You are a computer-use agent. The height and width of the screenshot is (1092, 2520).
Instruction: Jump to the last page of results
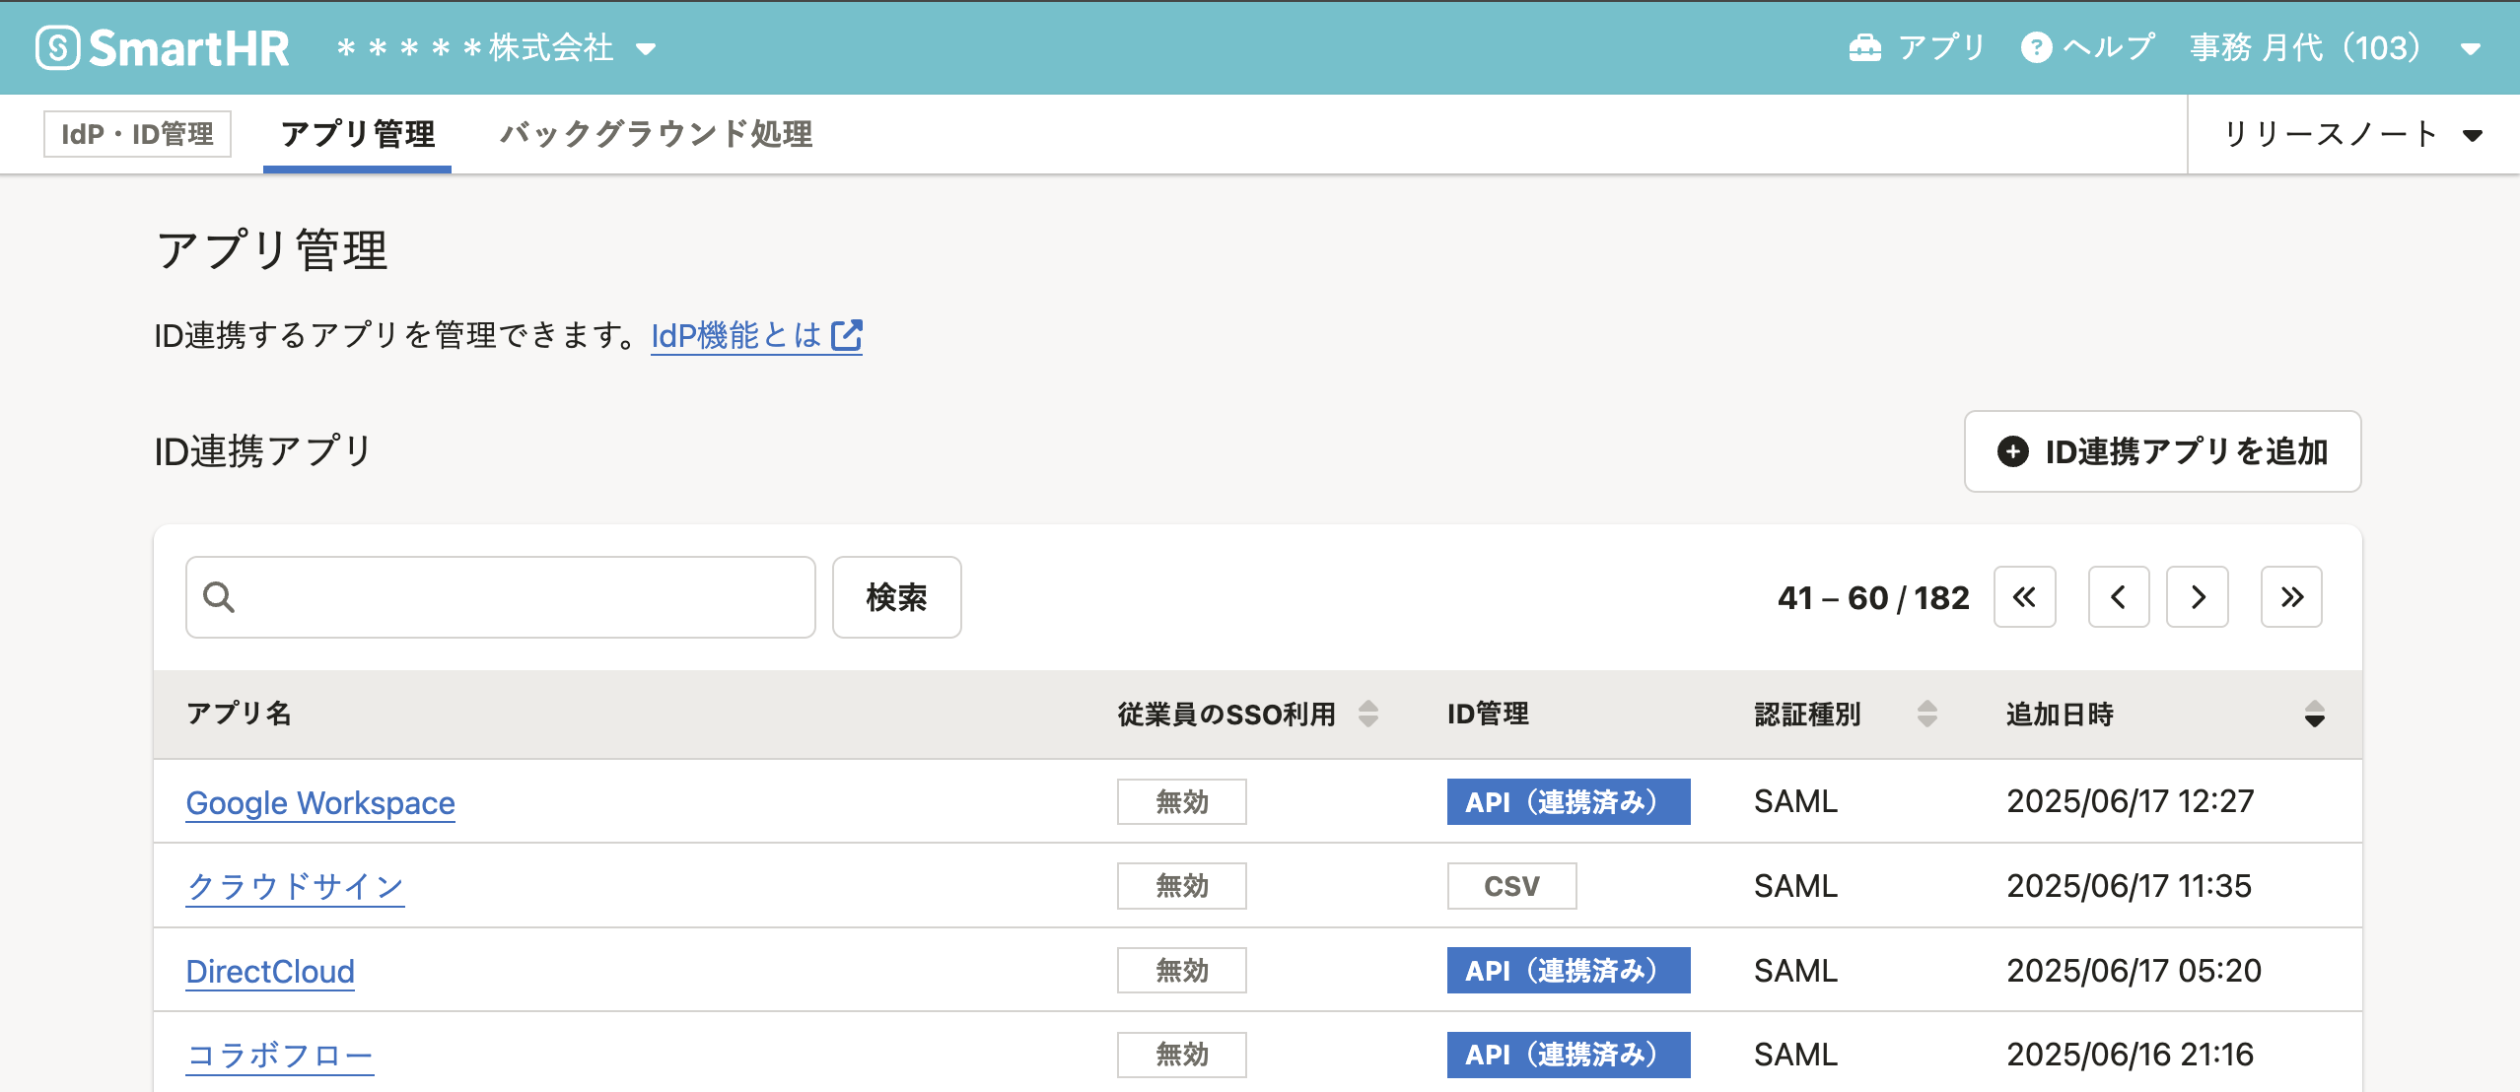(x=2291, y=597)
